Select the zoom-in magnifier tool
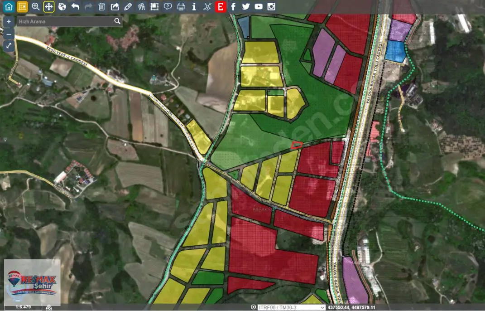The height and width of the screenshot is (311, 485). (36, 6)
